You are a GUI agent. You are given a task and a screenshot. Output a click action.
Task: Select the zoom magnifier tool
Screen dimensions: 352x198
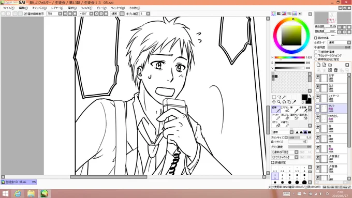pyautogui.click(x=279, y=102)
